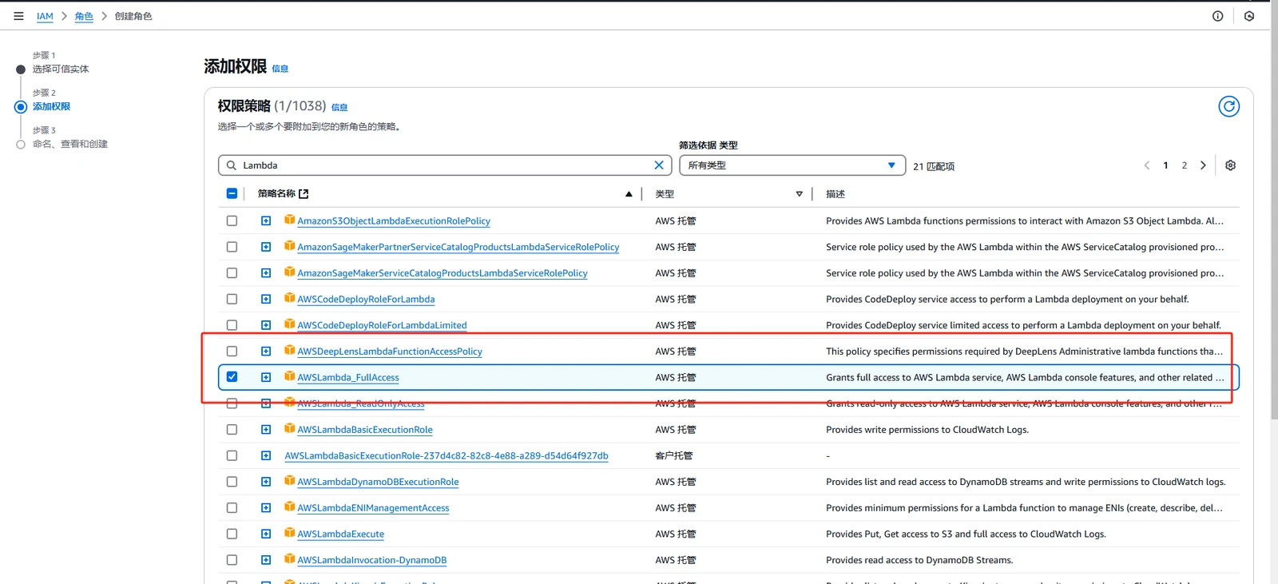Expand customer-managed AWSLambdaBasicExecutionRole-237d4c82 details
The image size is (1278, 584).
266,455
